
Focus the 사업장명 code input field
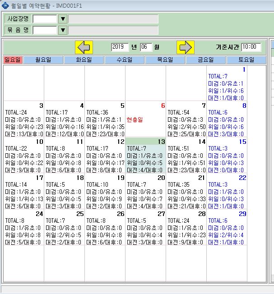(45, 19)
